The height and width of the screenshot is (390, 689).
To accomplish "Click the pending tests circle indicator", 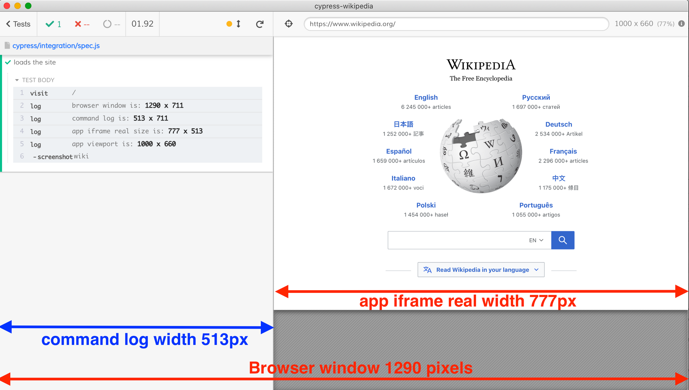I will tap(107, 24).
